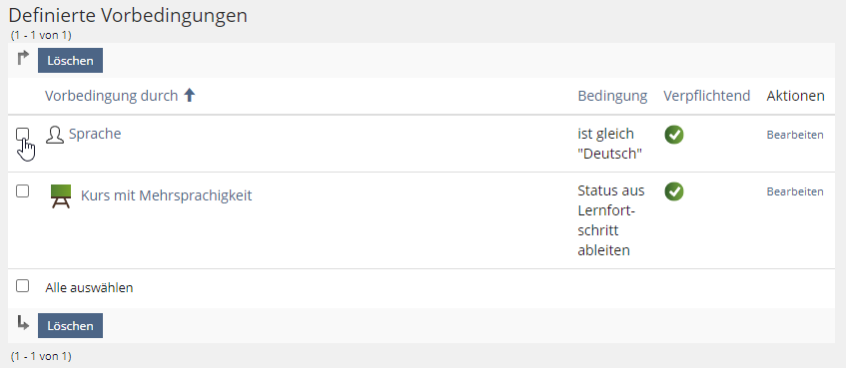846x368 pixels.
Task: Click Bearbeiten for Kurs mit Mehrsprachigkeit
Action: [795, 191]
